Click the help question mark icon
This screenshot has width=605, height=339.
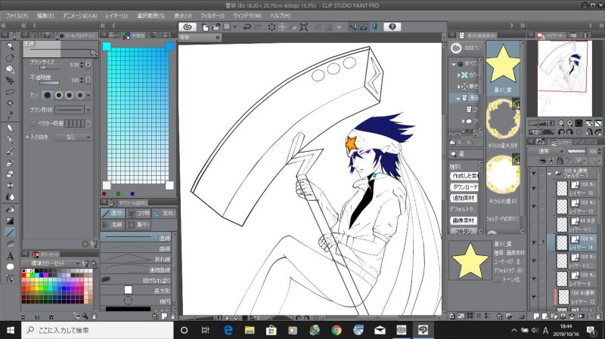click(x=392, y=27)
